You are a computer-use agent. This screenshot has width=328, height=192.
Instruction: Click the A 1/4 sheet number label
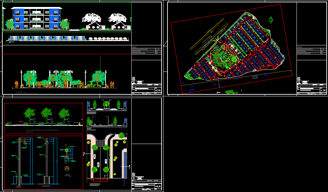[323, 90]
